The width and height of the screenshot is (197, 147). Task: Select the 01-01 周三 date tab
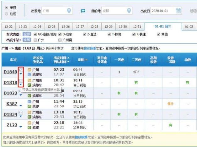click(x=163, y=27)
